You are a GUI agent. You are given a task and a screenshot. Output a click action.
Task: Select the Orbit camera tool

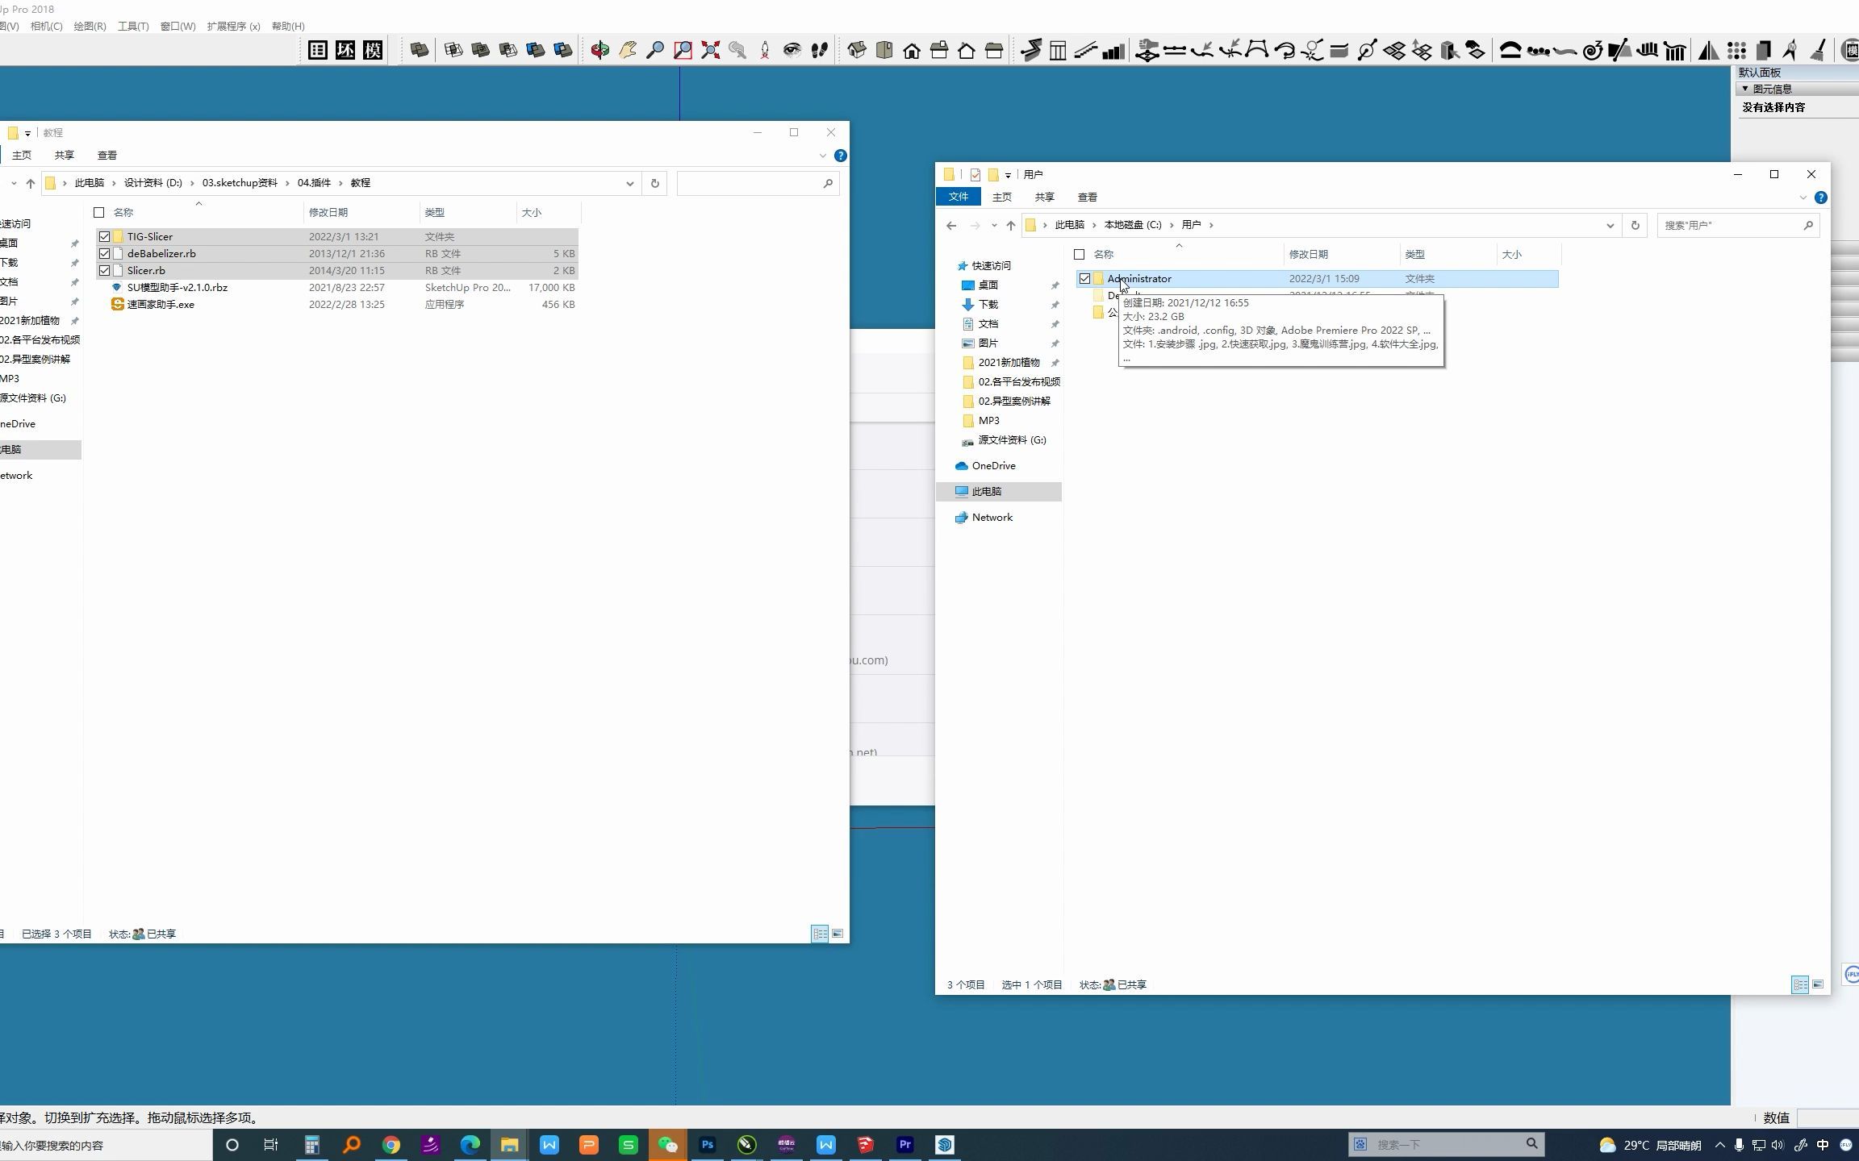599,50
